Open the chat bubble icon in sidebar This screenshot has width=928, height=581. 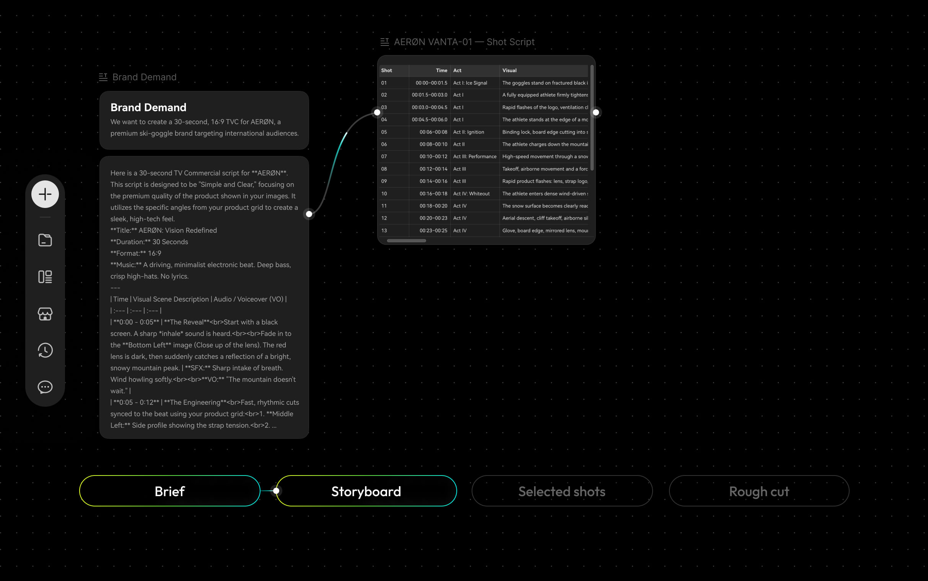coord(45,387)
